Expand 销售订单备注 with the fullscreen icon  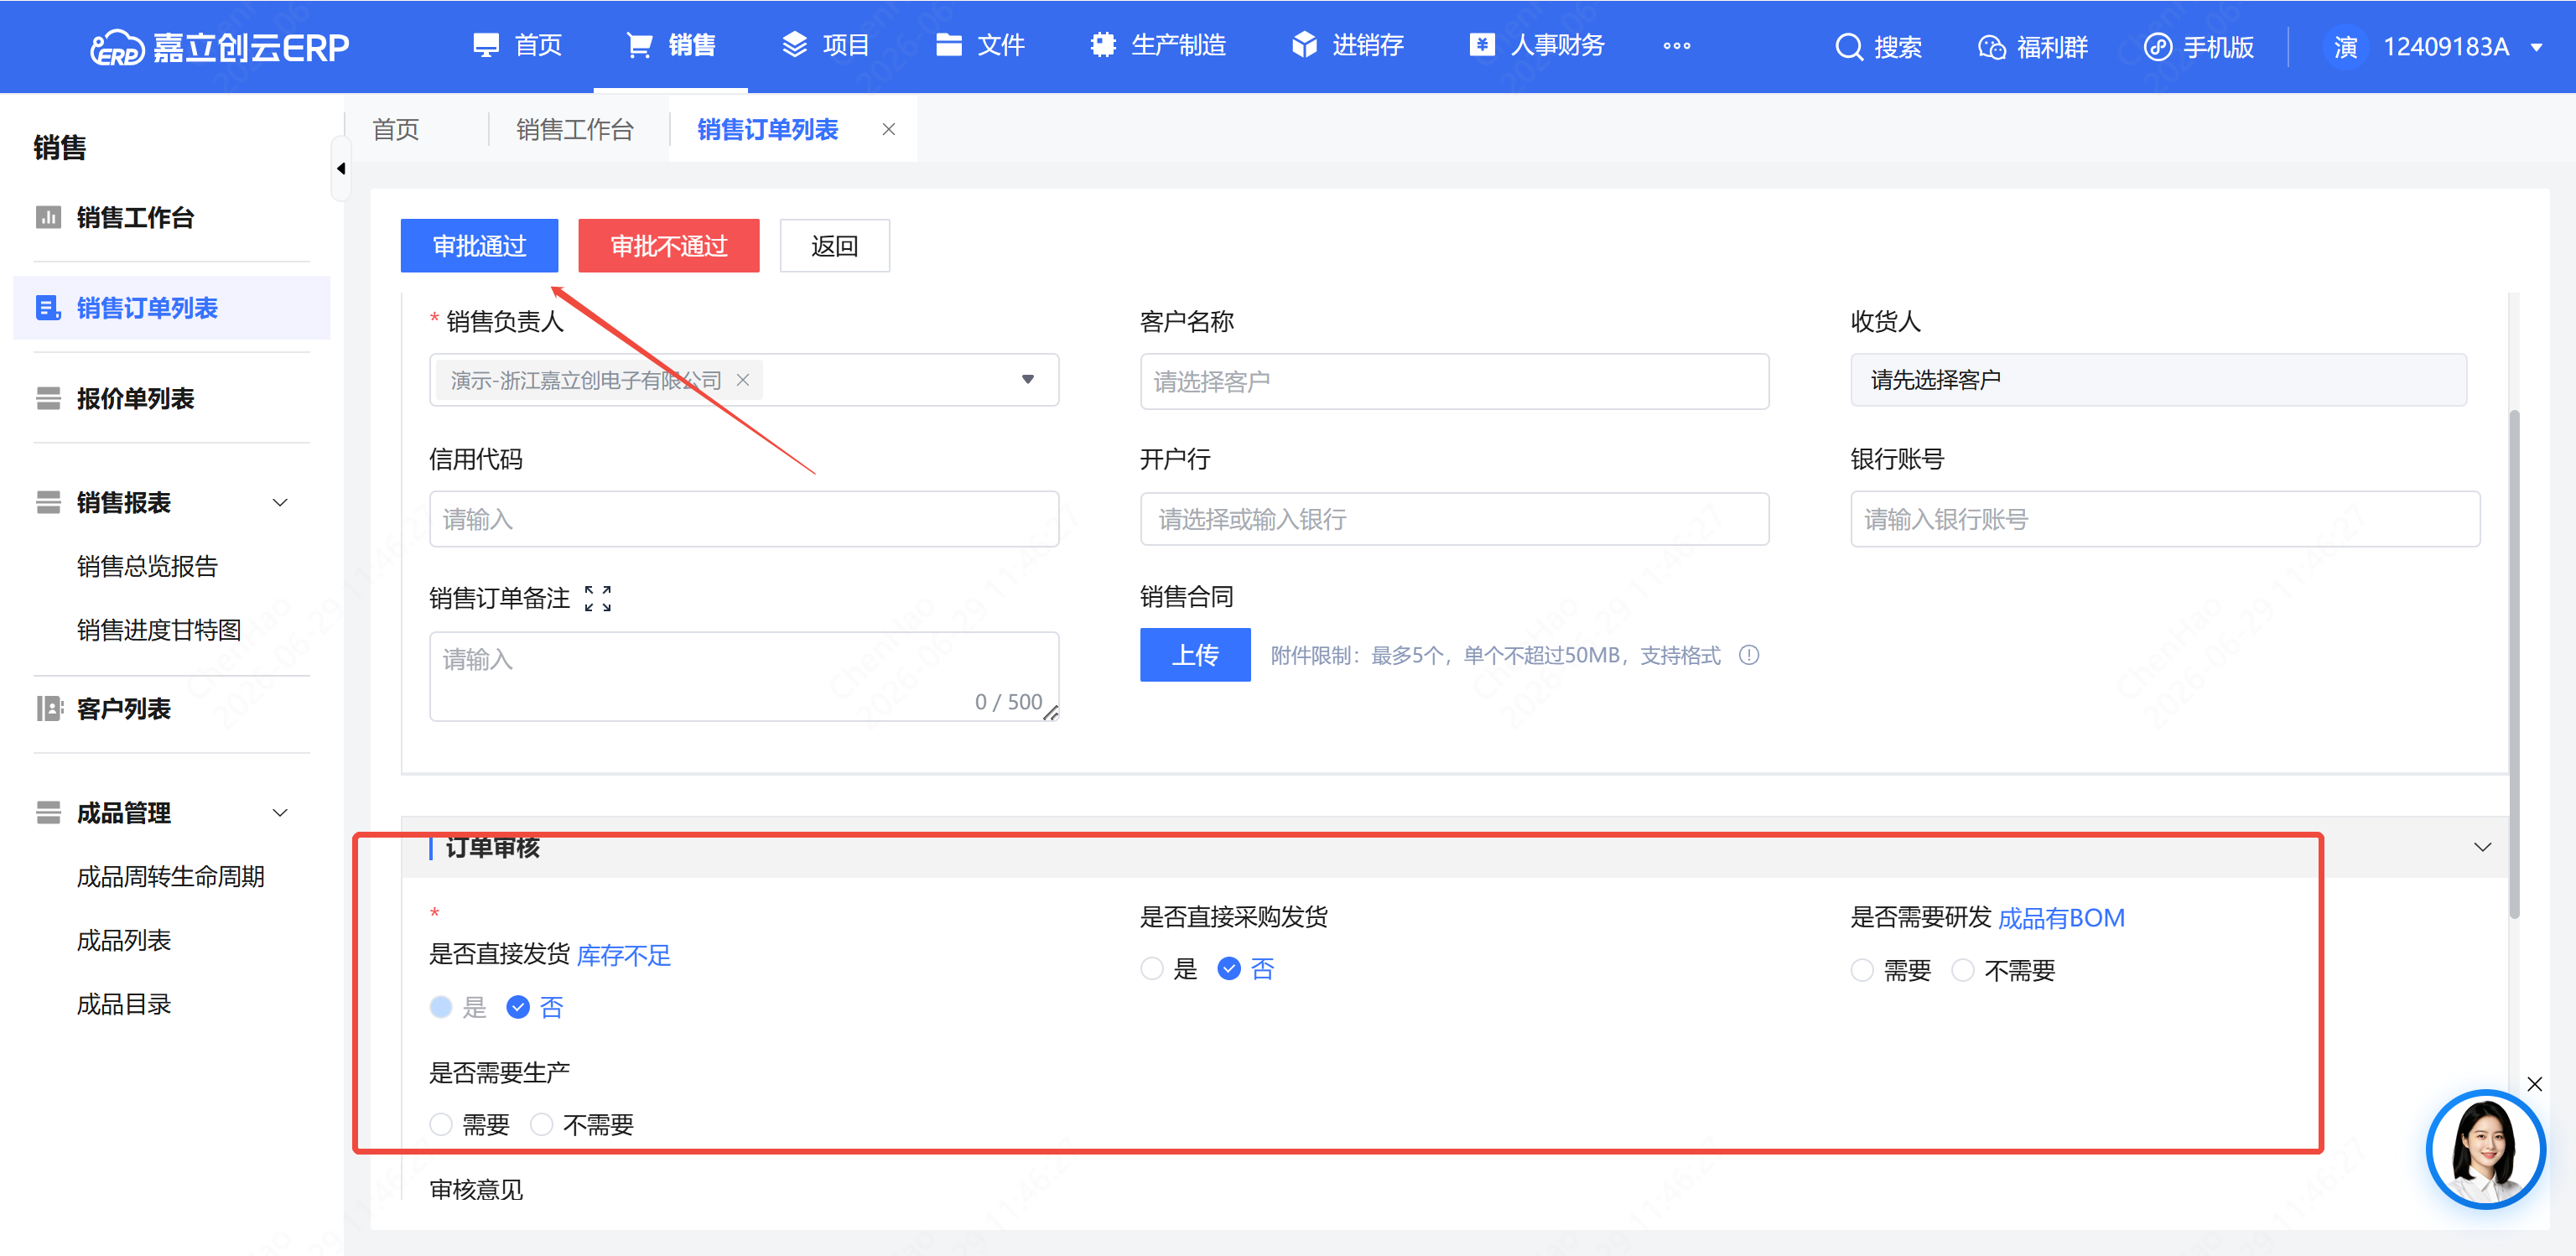598,598
